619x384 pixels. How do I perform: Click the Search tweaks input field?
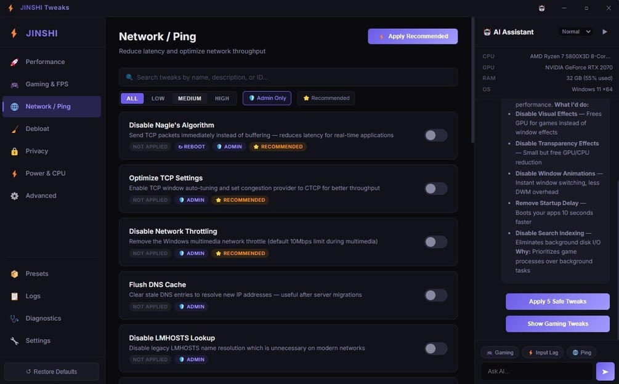click(288, 78)
